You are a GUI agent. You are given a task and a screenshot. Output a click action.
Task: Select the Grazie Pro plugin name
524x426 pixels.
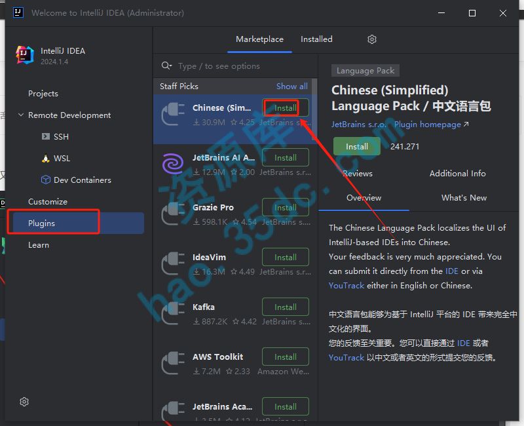(213, 207)
